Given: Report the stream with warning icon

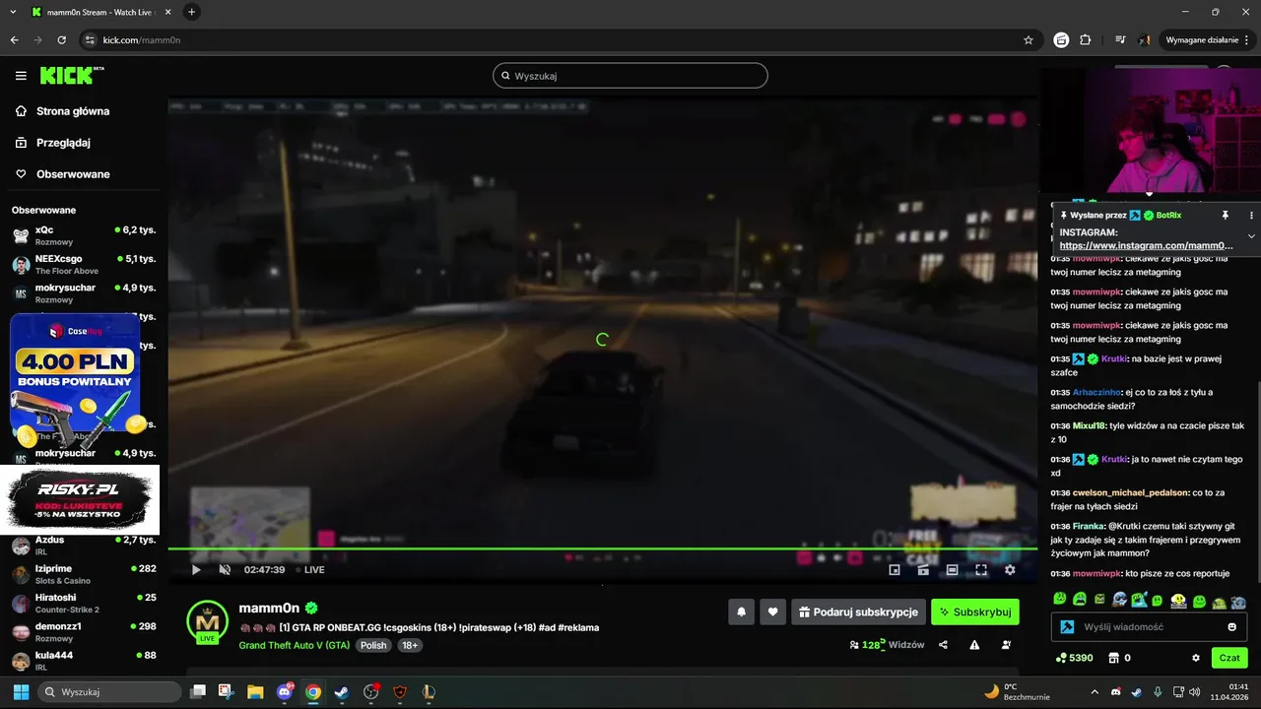Looking at the screenshot, I should click(974, 645).
